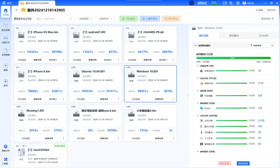The width and height of the screenshot is (280, 168).
Task: Click the screen recording camera icon
Action: click(225, 3)
